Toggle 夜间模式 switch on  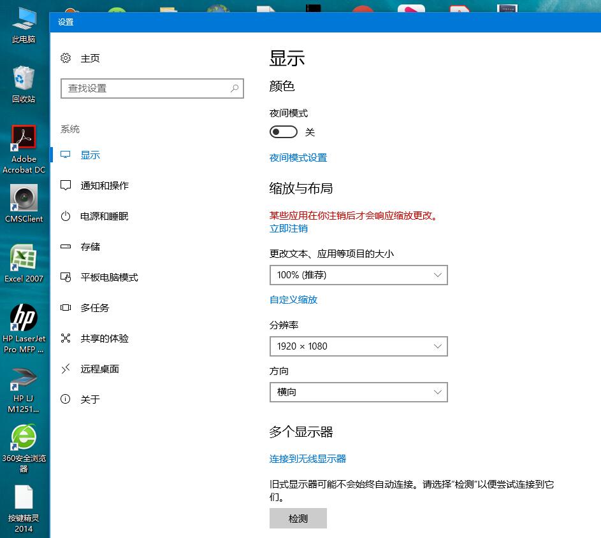pos(284,132)
